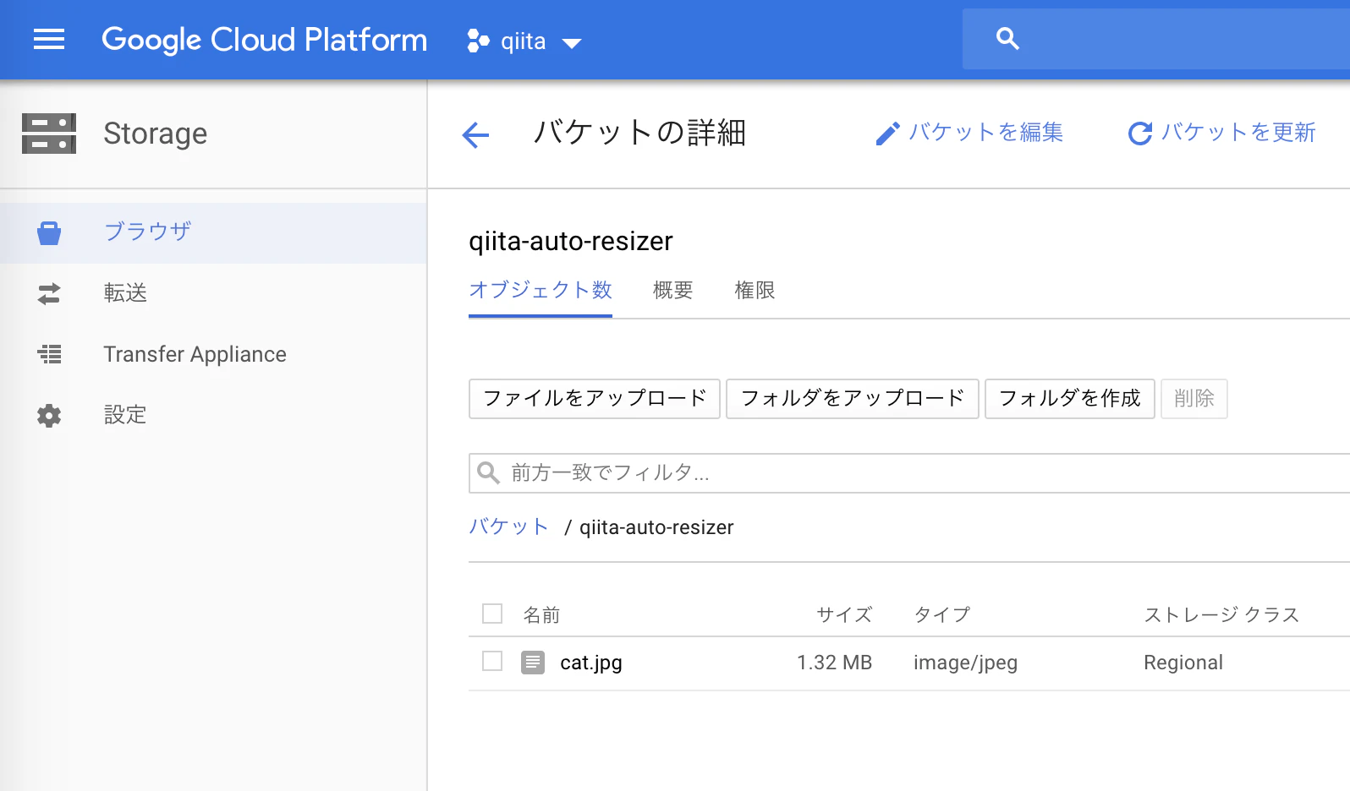Click the pencil icon for バケットを編集

(887, 134)
